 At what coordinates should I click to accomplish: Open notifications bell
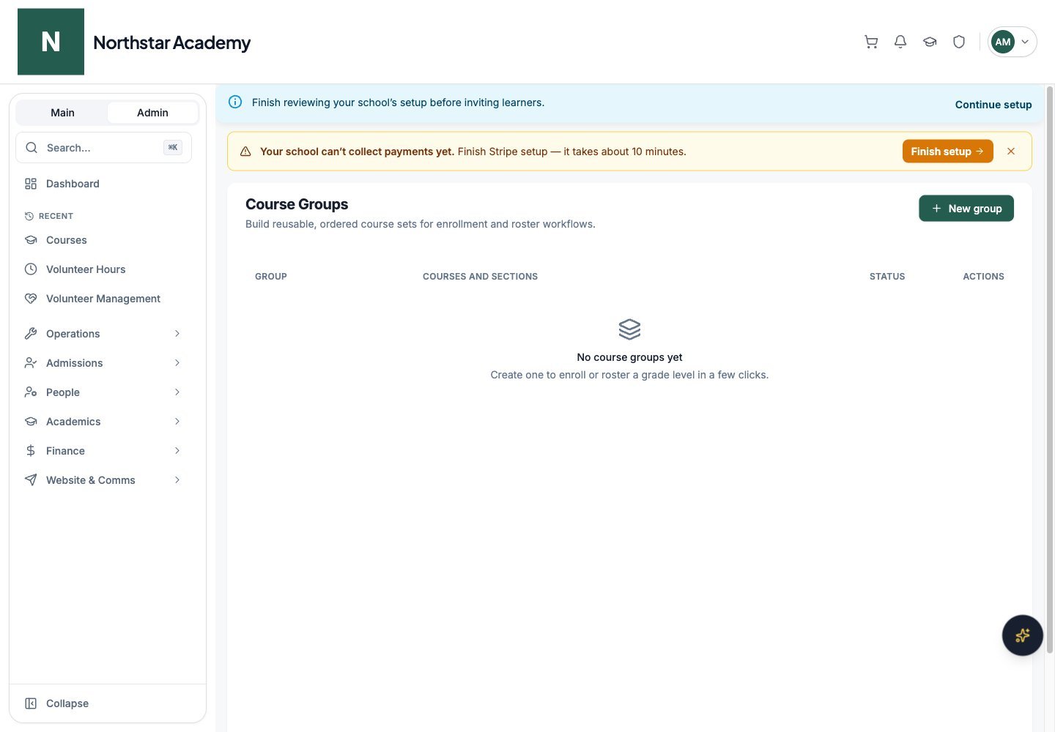(x=900, y=42)
